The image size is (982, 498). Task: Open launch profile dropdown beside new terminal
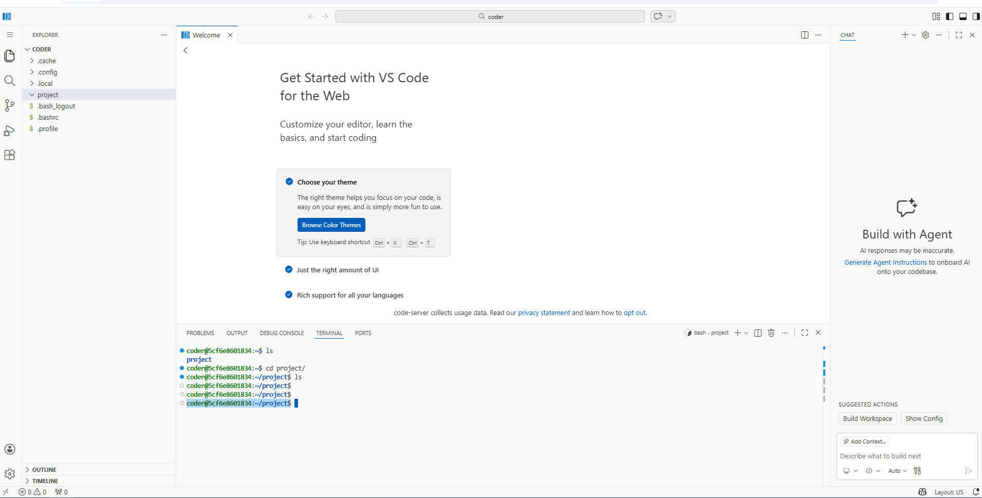pyautogui.click(x=746, y=333)
